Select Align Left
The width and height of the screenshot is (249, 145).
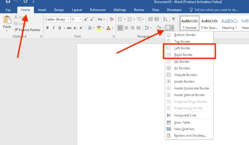pos(120,28)
